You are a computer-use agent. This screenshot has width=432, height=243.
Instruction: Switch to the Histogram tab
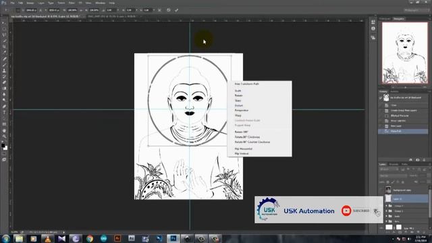385,19
